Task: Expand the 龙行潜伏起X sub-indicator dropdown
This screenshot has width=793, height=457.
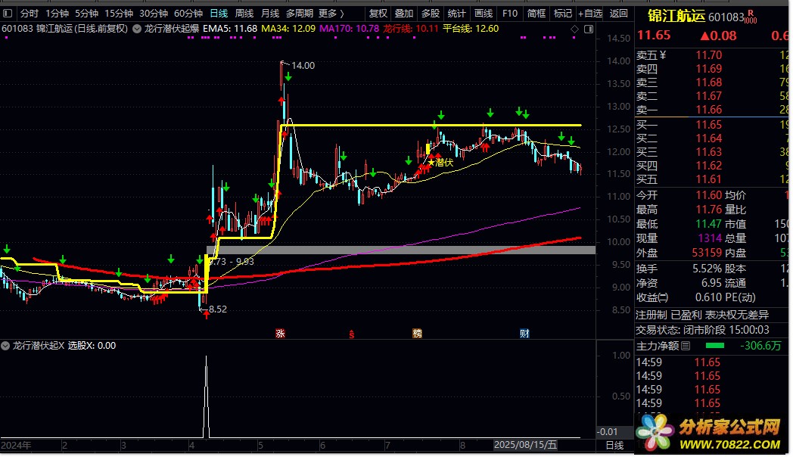Action: pos(7,345)
